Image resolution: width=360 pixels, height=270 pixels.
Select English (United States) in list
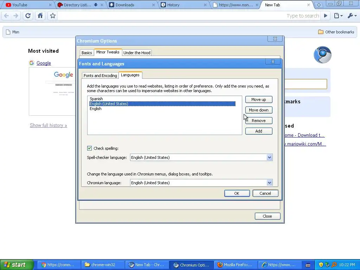[x=162, y=104]
